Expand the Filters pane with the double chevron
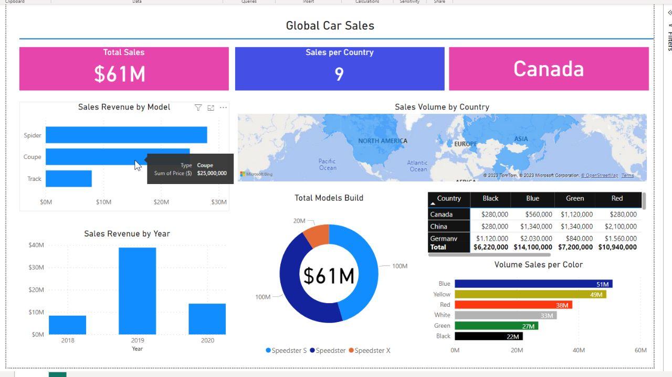Image resolution: width=672 pixels, height=377 pixels. tap(670, 13)
